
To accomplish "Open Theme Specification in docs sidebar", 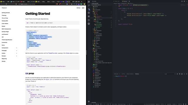I will pyautogui.click(x=7, y=40).
